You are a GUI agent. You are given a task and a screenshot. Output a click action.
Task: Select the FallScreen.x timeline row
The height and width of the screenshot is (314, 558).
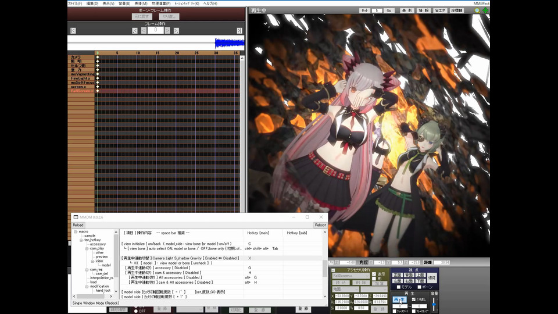(x=153, y=91)
